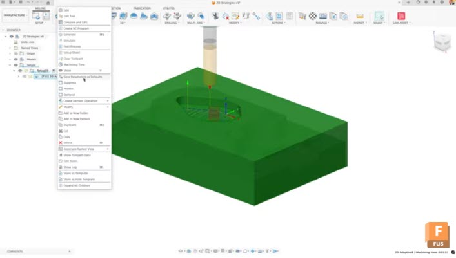Click the Post Process icon in Actions group
This screenshot has width=456, height=258.
[x=279, y=15]
